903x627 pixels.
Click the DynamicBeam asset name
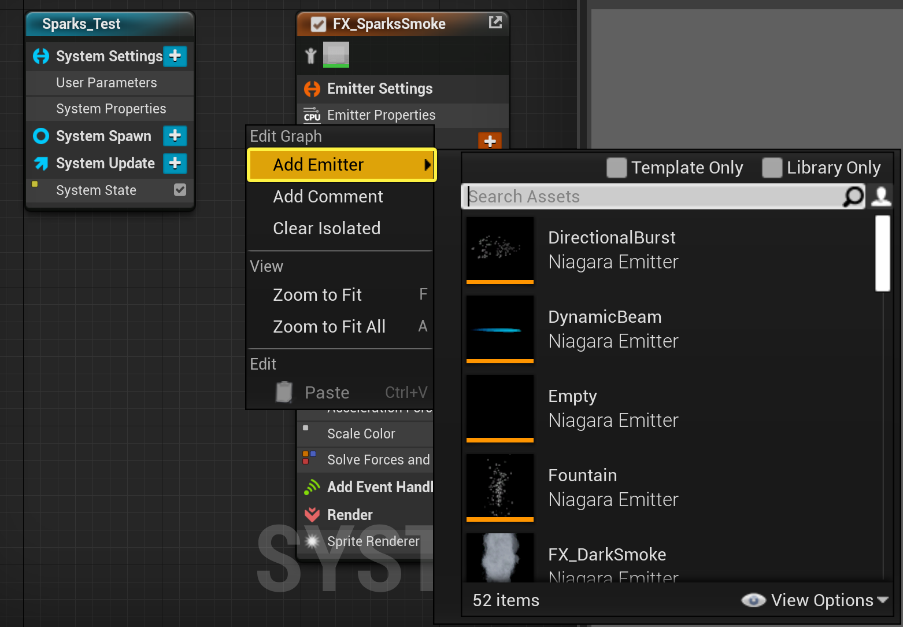click(x=605, y=317)
